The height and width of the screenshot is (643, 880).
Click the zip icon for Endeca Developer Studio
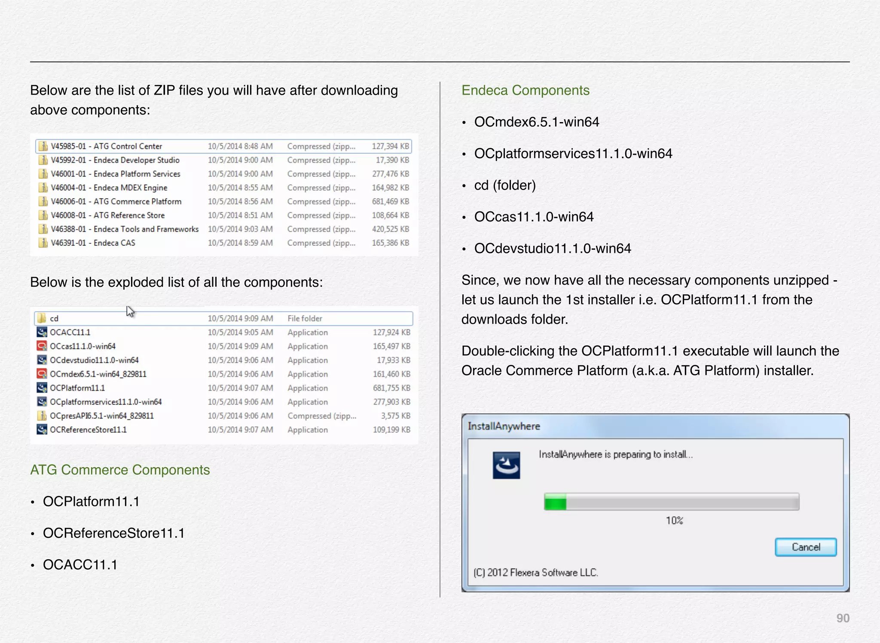(43, 160)
